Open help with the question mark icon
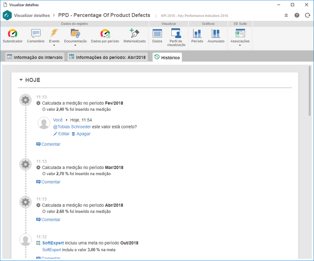Screen dimensions: 314x261 tap(297, 15)
